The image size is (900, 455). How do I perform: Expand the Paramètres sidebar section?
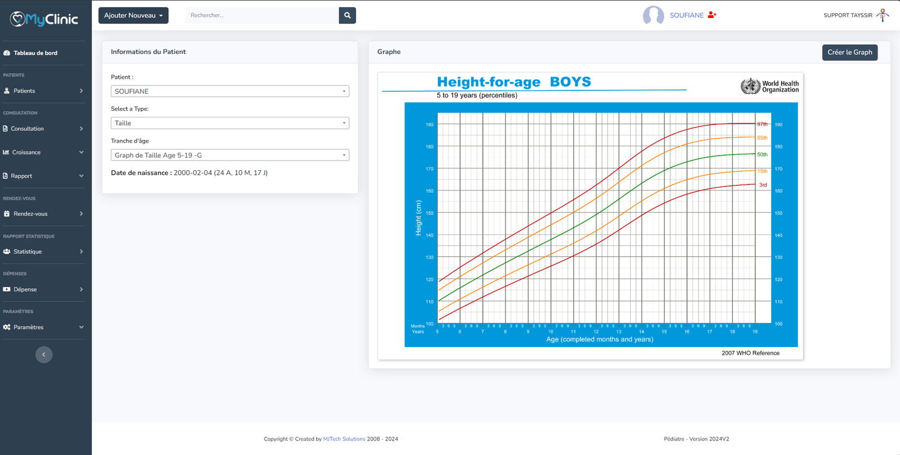(43, 327)
